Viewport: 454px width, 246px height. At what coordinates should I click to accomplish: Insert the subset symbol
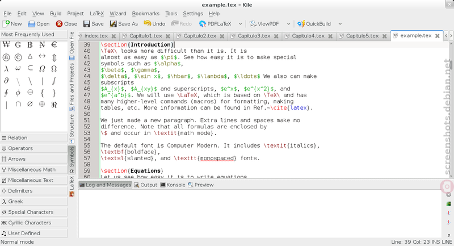pyautogui.click(x=30, y=68)
